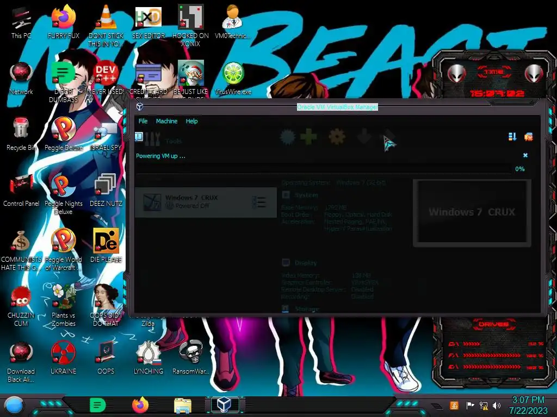Open the Windows 7 CRUX machine tools menu
The image size is (557, 417).
point(259,203)
